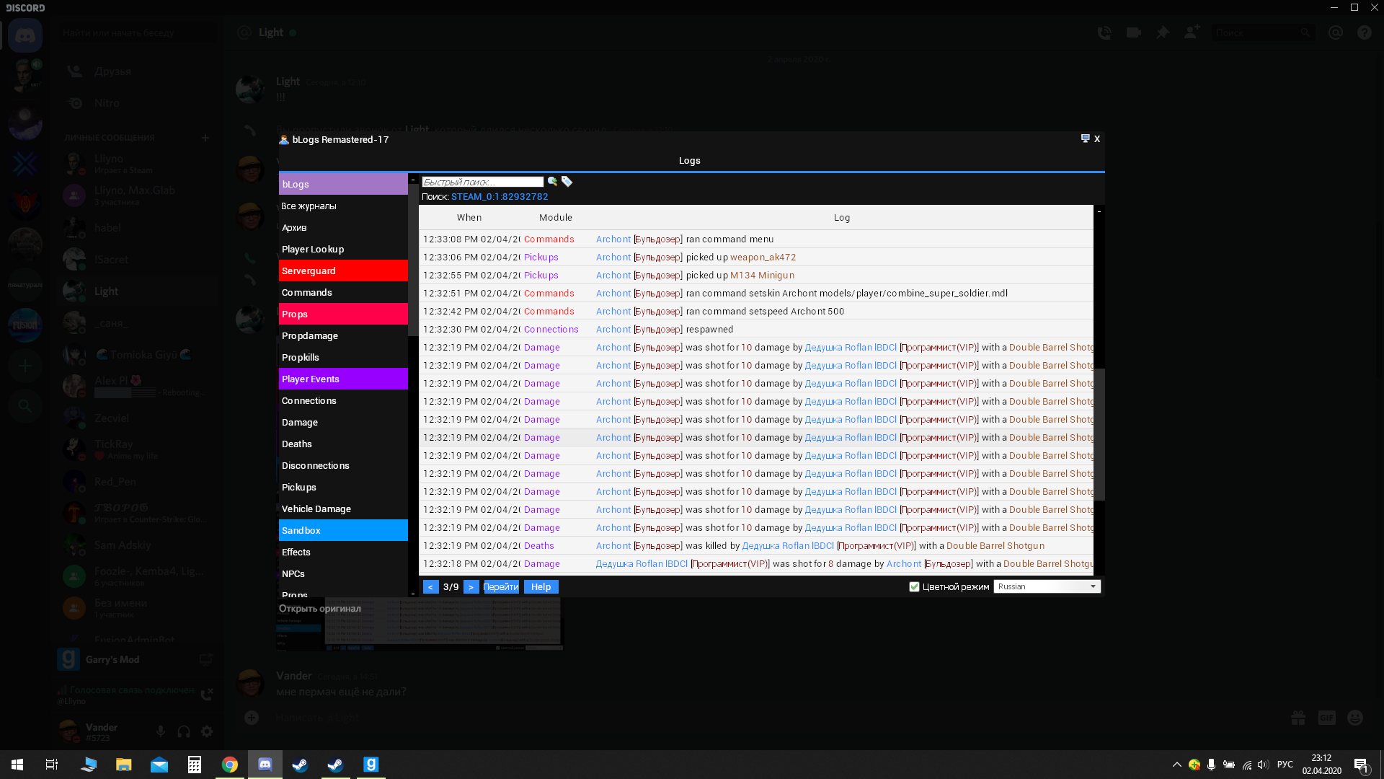This screenshot has width=1384, height=779.
Task: Select Все журналы in sidebar
Action: (x=343, y=206)
